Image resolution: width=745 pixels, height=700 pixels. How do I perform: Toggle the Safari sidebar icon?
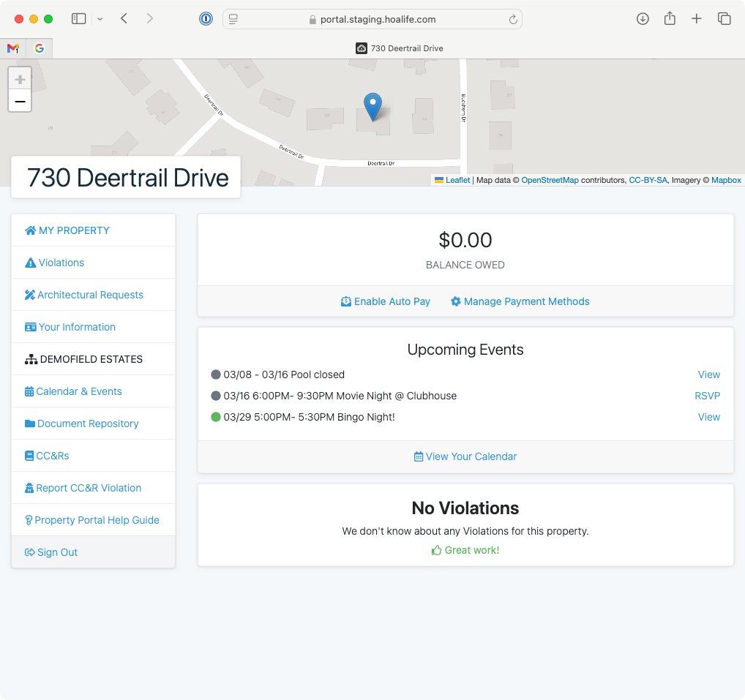coord(78,19)
